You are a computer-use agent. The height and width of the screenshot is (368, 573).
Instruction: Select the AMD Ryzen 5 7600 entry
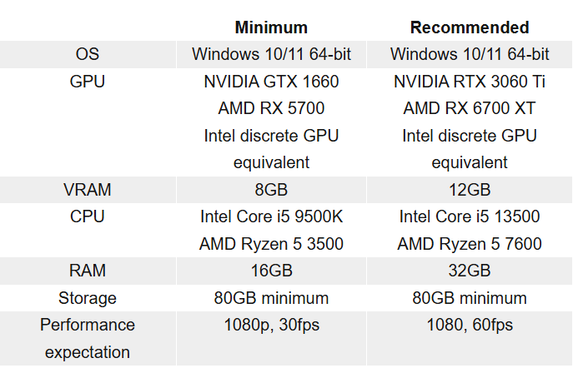pos(470,244)
